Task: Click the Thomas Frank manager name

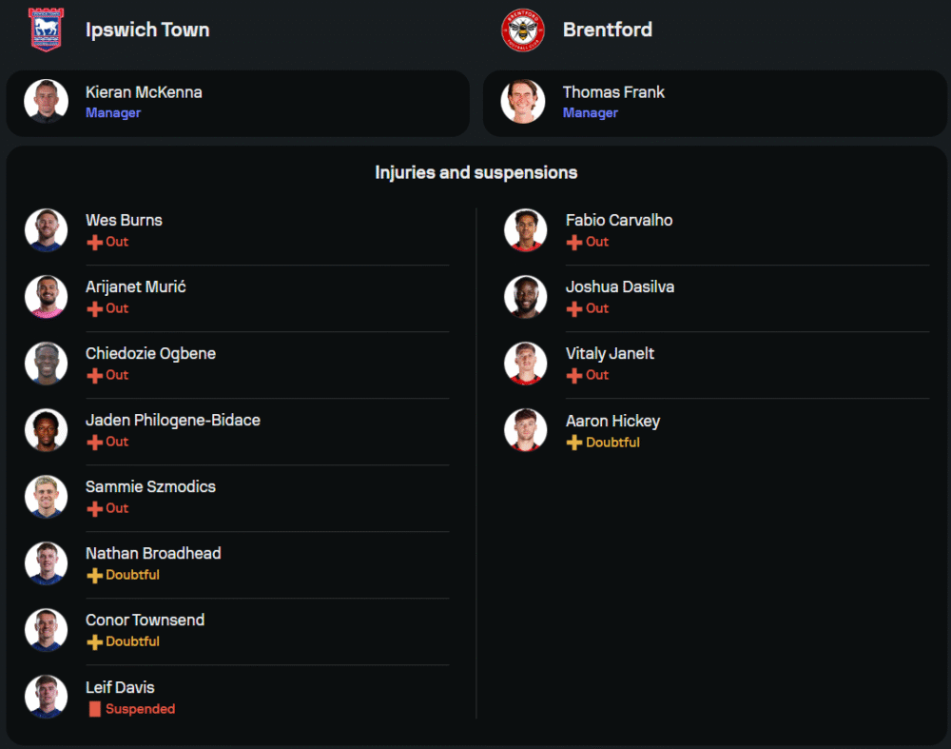Action: point(613,92)
